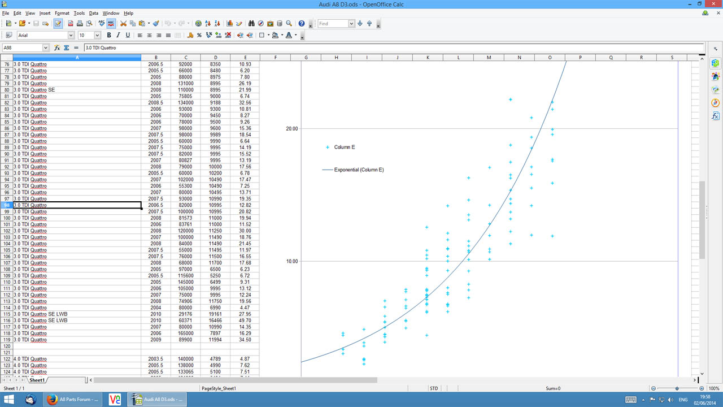Click the Sum sigma icon
Screen dimensions: 723x407
67,48
